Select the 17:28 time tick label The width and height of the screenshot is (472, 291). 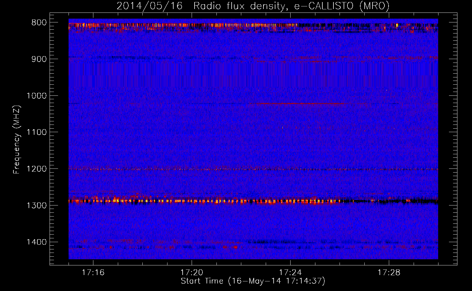[x=389, y=273]
